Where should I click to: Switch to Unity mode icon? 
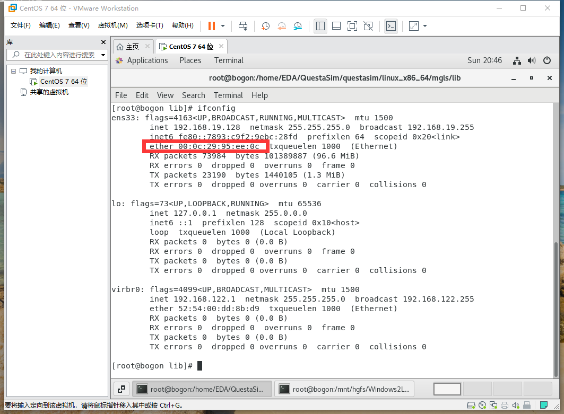[x=368, y=26]
